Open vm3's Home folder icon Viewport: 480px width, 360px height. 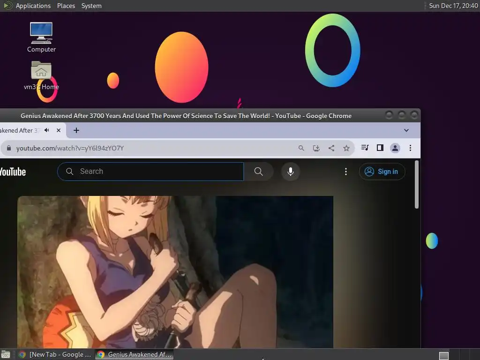point(41,75)
